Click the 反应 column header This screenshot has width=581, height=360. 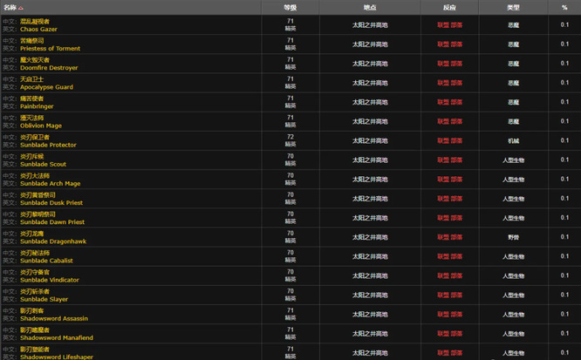pyautogui.click(x=450, y=7)
